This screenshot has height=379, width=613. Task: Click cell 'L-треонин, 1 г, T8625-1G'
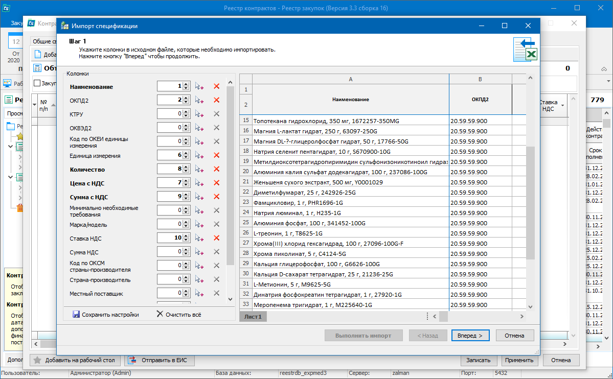coord(351,233)
